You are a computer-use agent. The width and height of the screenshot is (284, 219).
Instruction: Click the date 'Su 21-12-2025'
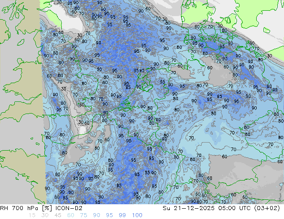[189, 208]
